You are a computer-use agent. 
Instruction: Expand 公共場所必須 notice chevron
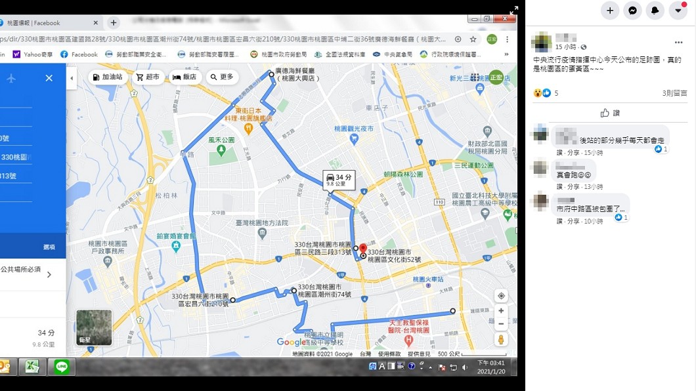point(49,275)
